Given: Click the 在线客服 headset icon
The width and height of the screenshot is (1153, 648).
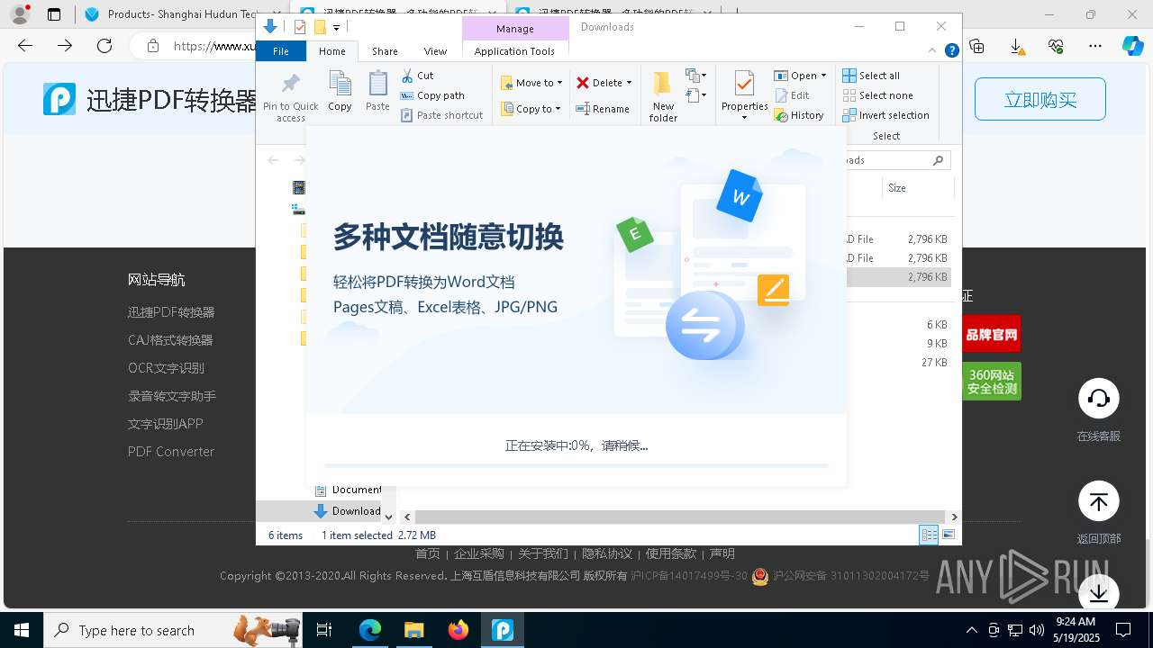Looking at the screenshot, I should click(1099, 399).
